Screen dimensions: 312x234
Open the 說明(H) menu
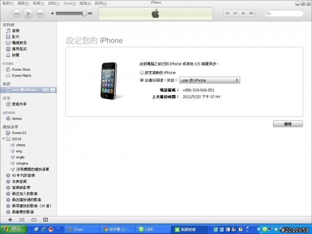[101, 3]
